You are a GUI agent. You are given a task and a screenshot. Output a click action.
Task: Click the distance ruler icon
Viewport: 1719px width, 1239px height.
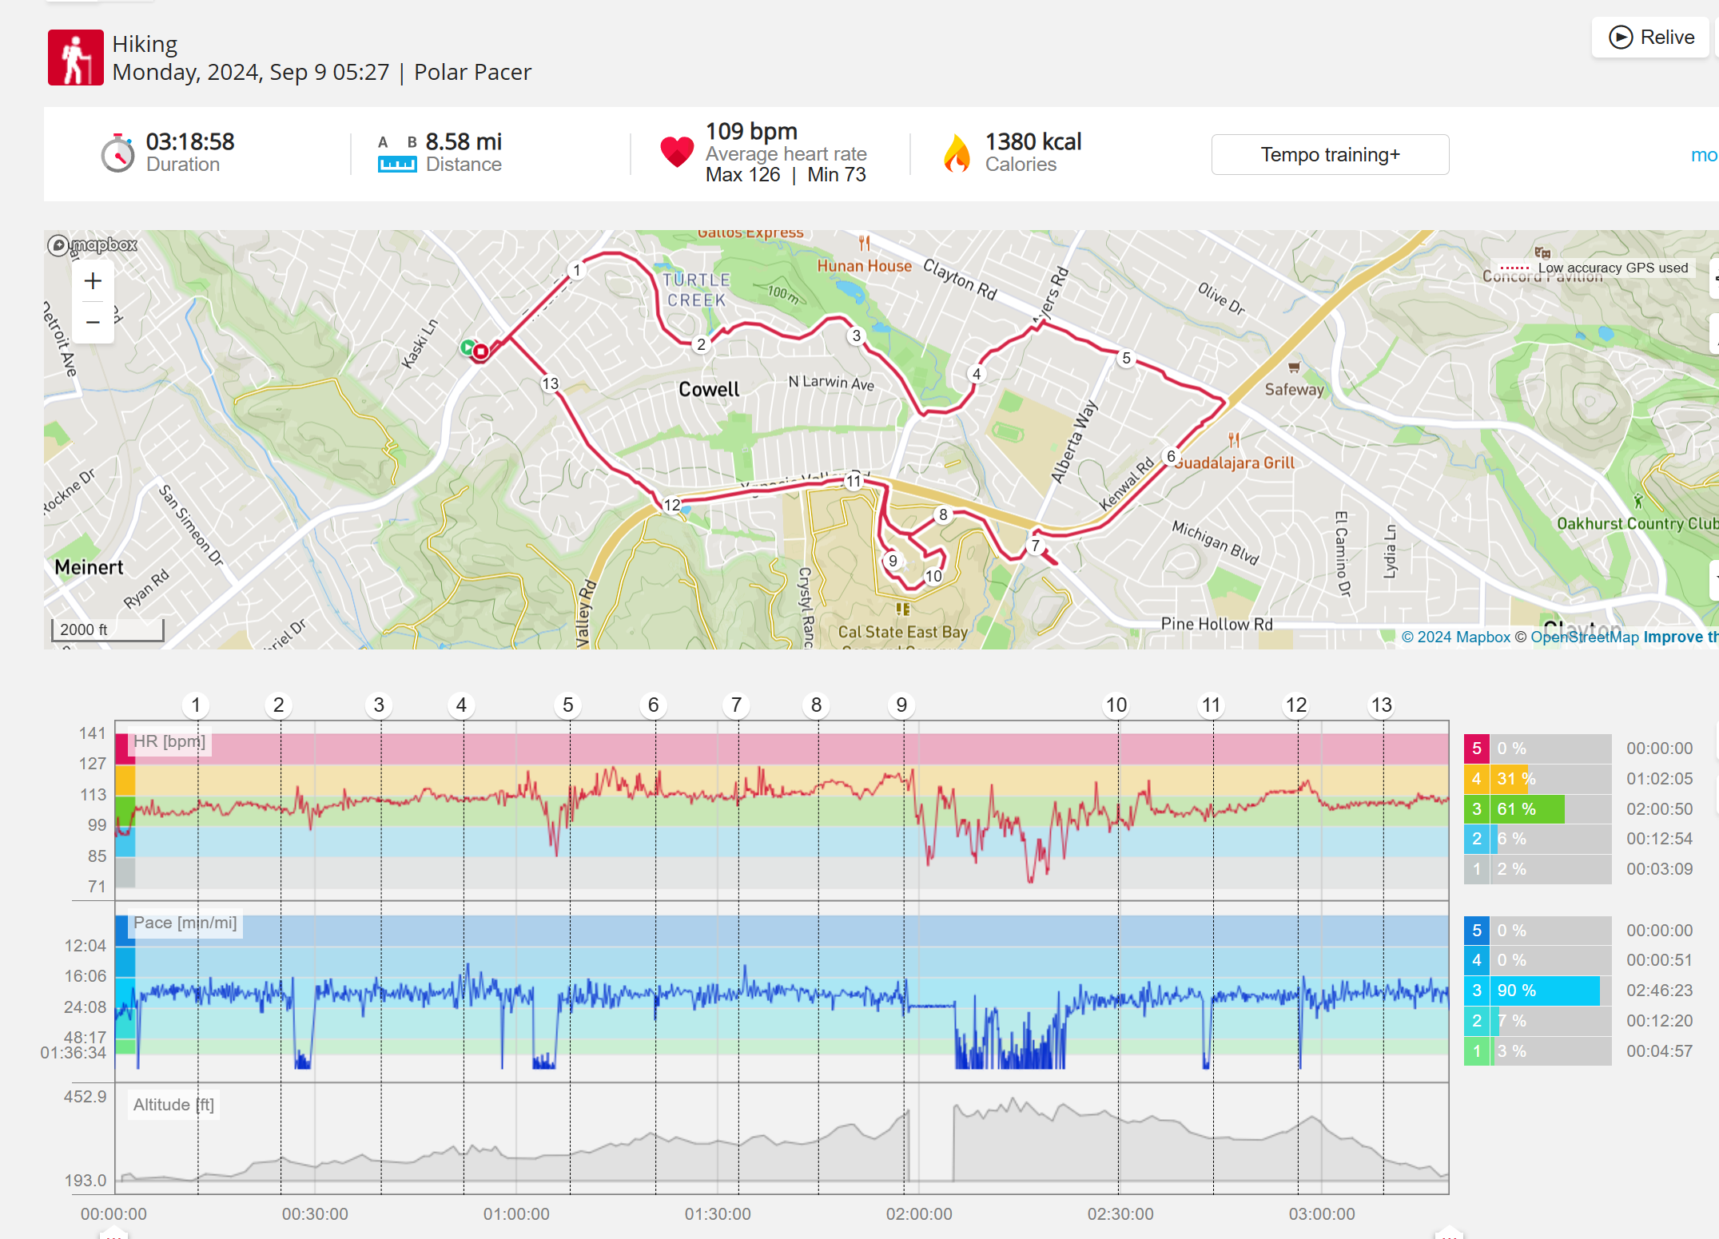[396, 163]
